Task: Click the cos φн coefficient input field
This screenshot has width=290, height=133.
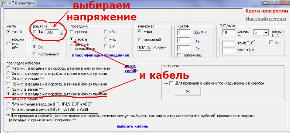Action: point(183,32)
